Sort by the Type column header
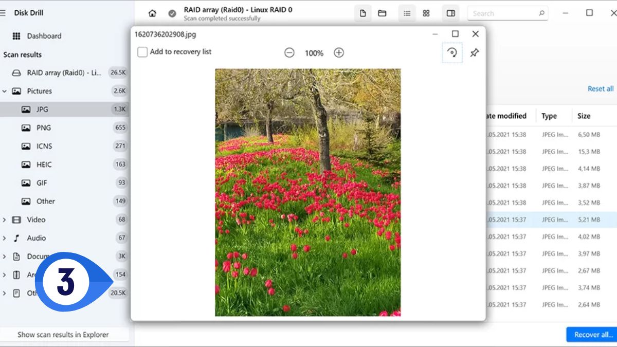Viewport: 617px width, 347px height. (x=549, y=116)
